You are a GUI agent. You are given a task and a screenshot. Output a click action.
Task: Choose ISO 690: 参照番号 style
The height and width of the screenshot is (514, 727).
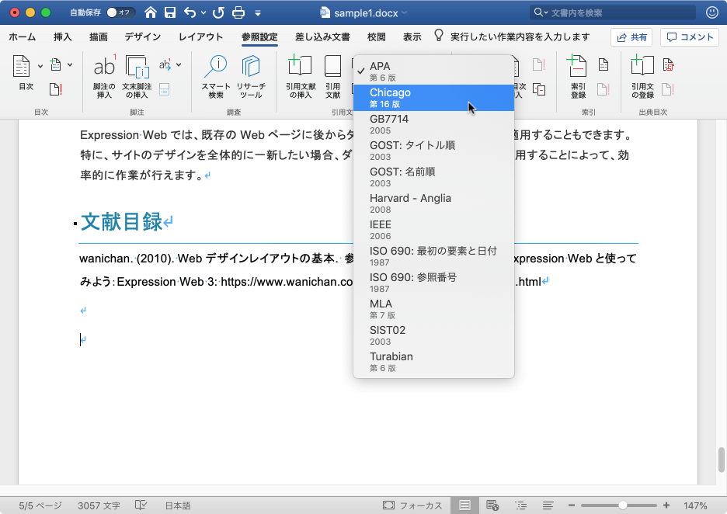(x=433, y=283)
